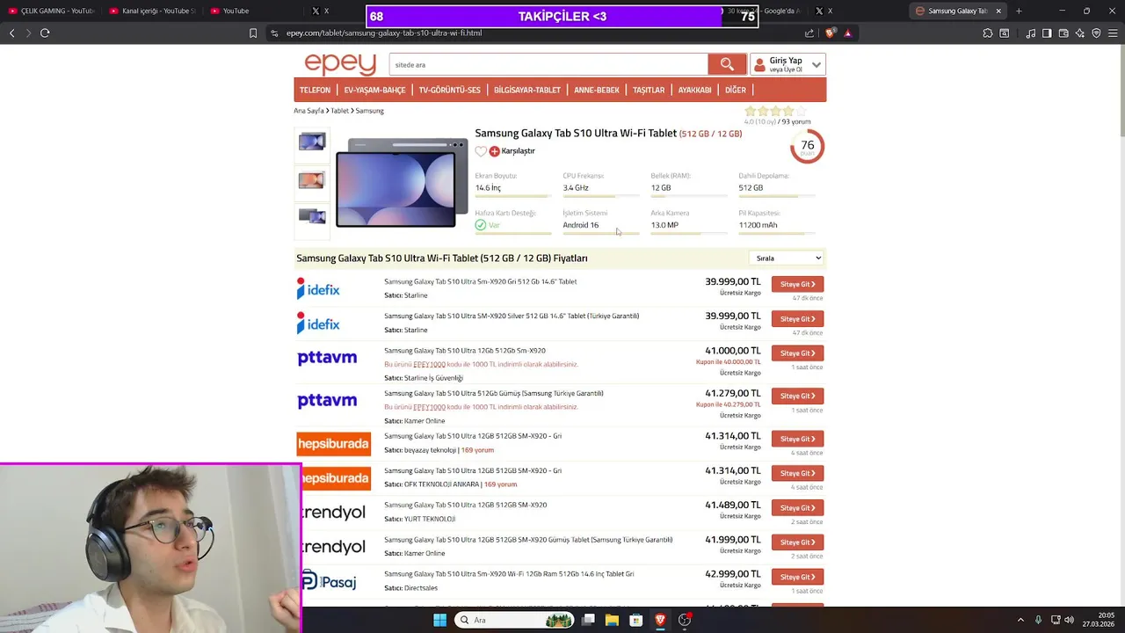Click the Android 16 İşletim Sistemi value
Screen dimensions: 1125x633
pos(581,225)
